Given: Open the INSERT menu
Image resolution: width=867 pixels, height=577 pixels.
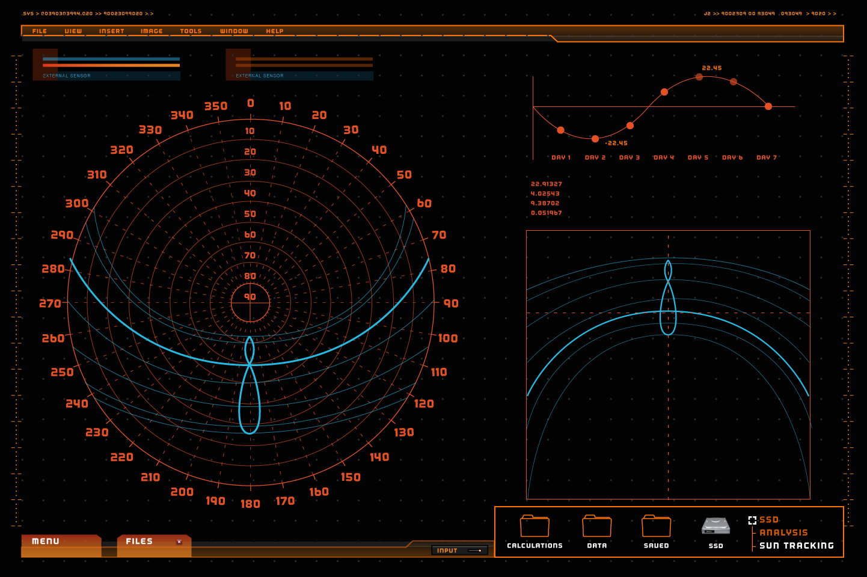Looking at the screenshot, I should [x=112, y=31].
